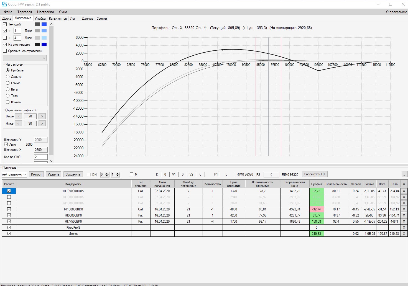Click the settings panel scroll-up arrow
This screenshot has height=286, width=408.
pos(51,24)
